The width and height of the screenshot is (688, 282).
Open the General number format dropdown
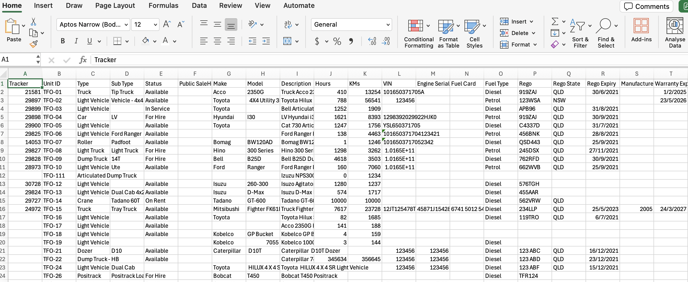(x=388, y=25)
